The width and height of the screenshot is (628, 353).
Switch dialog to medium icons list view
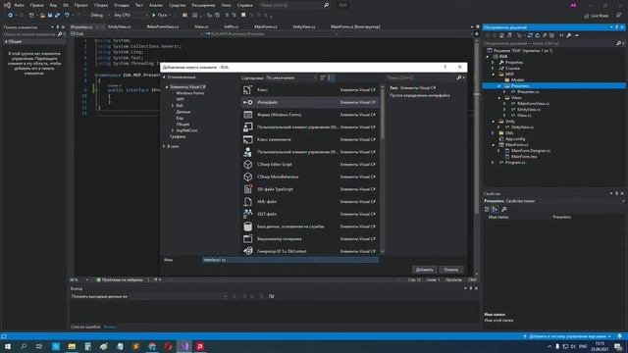pyautogui.click(x=331, y=77)
